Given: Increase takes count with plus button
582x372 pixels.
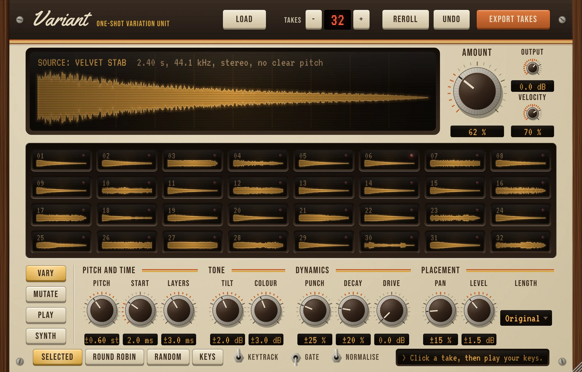Looking at the screenshot, I should tap(361, 19).
